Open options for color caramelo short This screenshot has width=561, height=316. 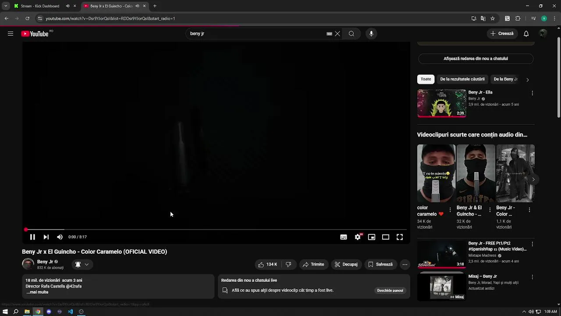tap(450, 210)
